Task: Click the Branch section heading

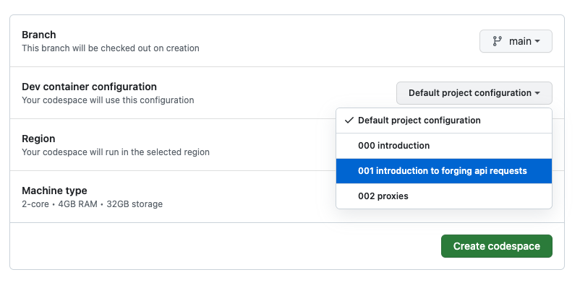Action: (39, 35)
